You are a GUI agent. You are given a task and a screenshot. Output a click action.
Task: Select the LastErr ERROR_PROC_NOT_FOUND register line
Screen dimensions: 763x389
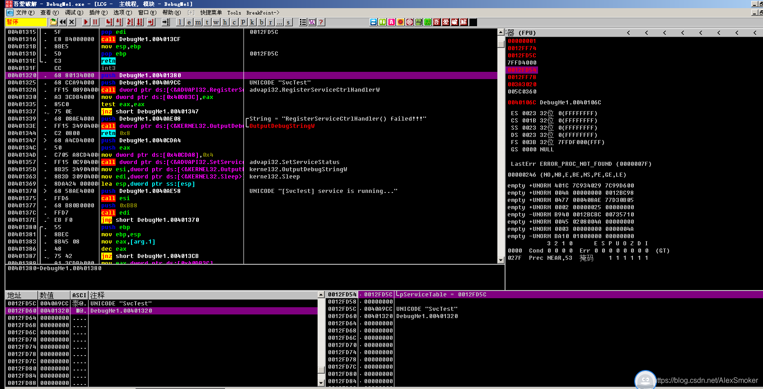(x=581, y=164)
